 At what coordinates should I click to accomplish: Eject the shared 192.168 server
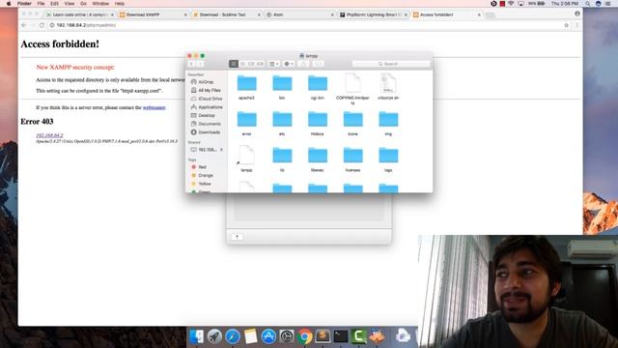point(221,150)
